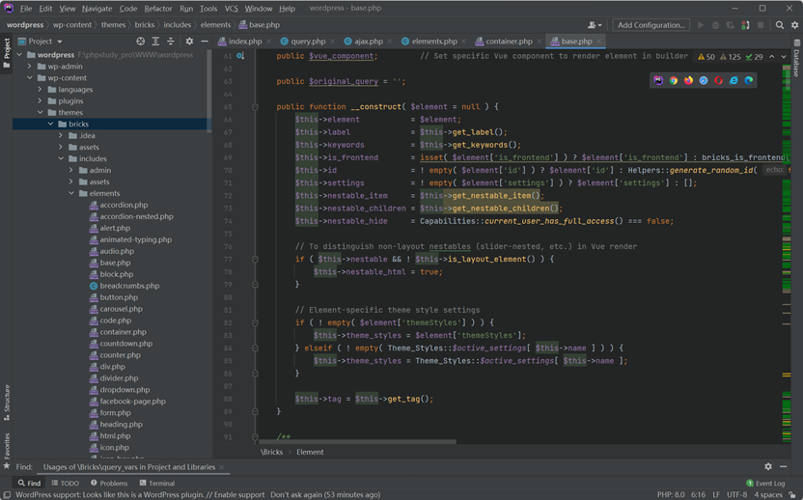
Task: Open Project panel settings gear
Action: click(x=189, y=42)
